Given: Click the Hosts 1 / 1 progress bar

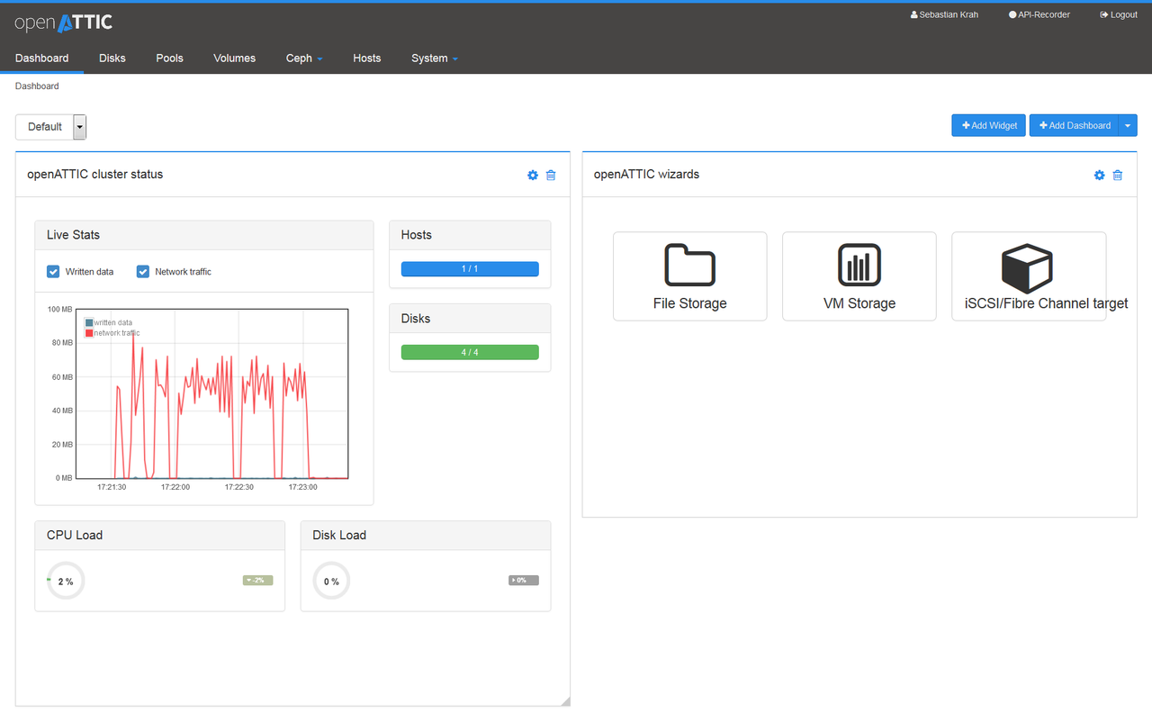Looking at the screenshot, I should [x=470, y=268].
